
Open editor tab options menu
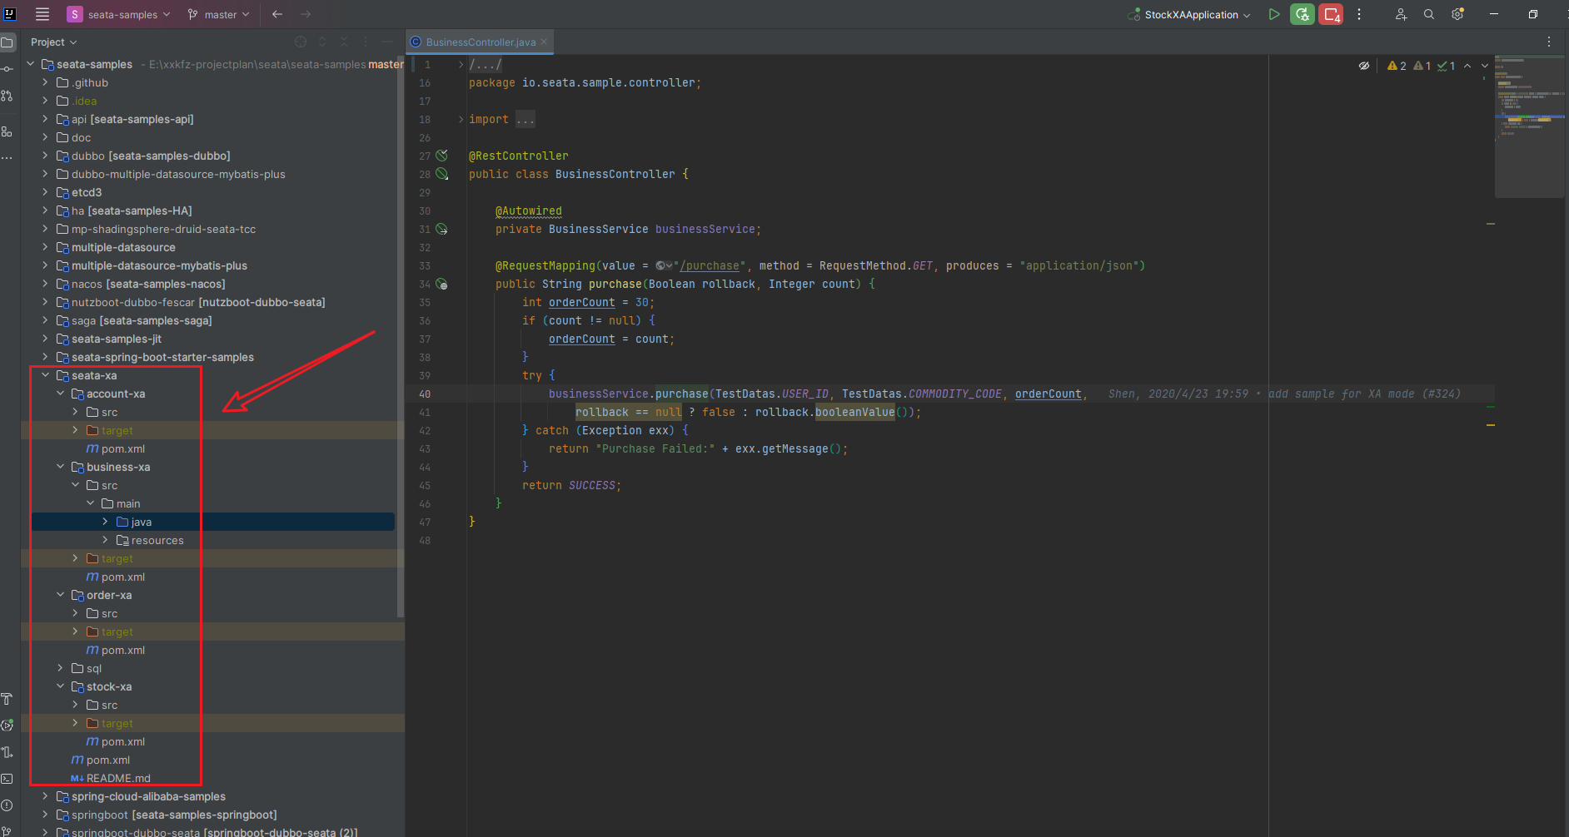coord(1549,42)
